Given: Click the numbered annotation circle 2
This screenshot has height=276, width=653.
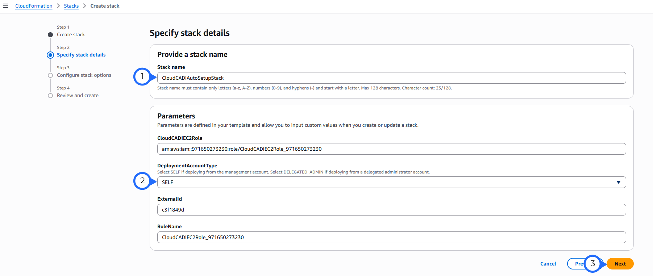Looking at the screenshot, I should 142,181.
